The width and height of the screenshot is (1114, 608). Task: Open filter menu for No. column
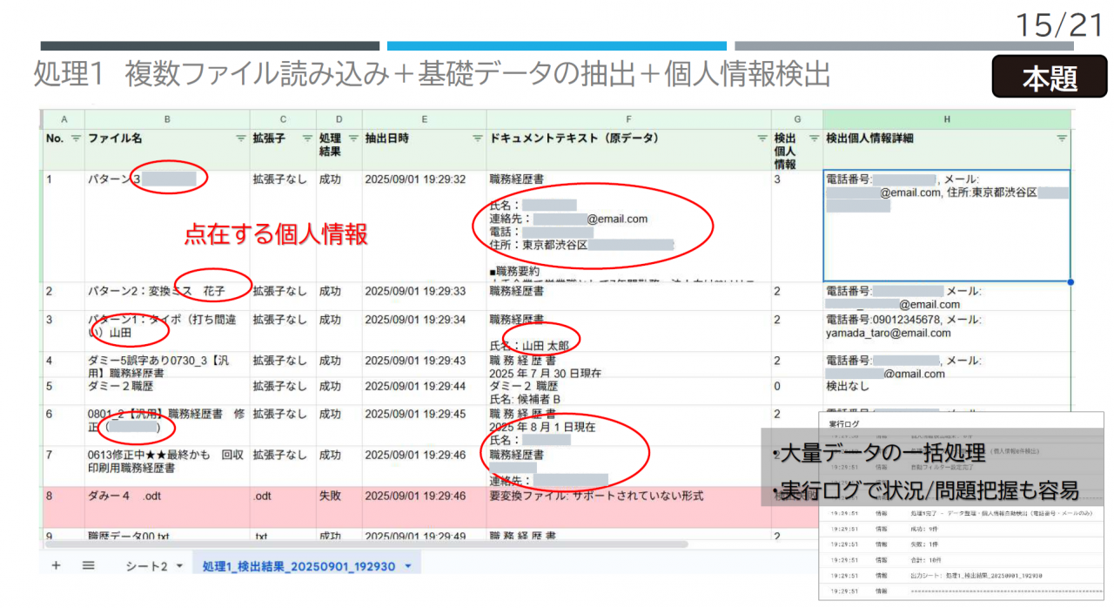(x=76, y=138)
